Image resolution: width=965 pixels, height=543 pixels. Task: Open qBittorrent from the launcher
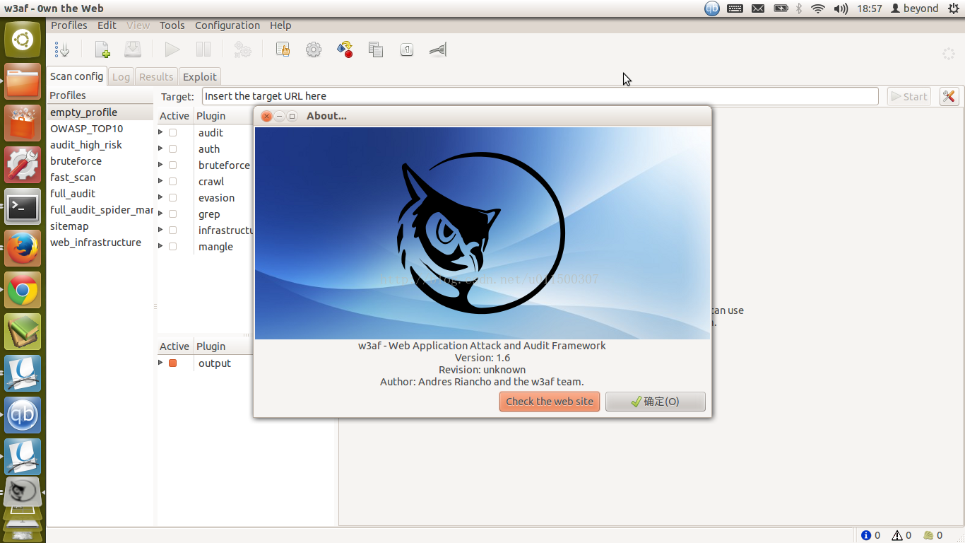pos(23,416)
